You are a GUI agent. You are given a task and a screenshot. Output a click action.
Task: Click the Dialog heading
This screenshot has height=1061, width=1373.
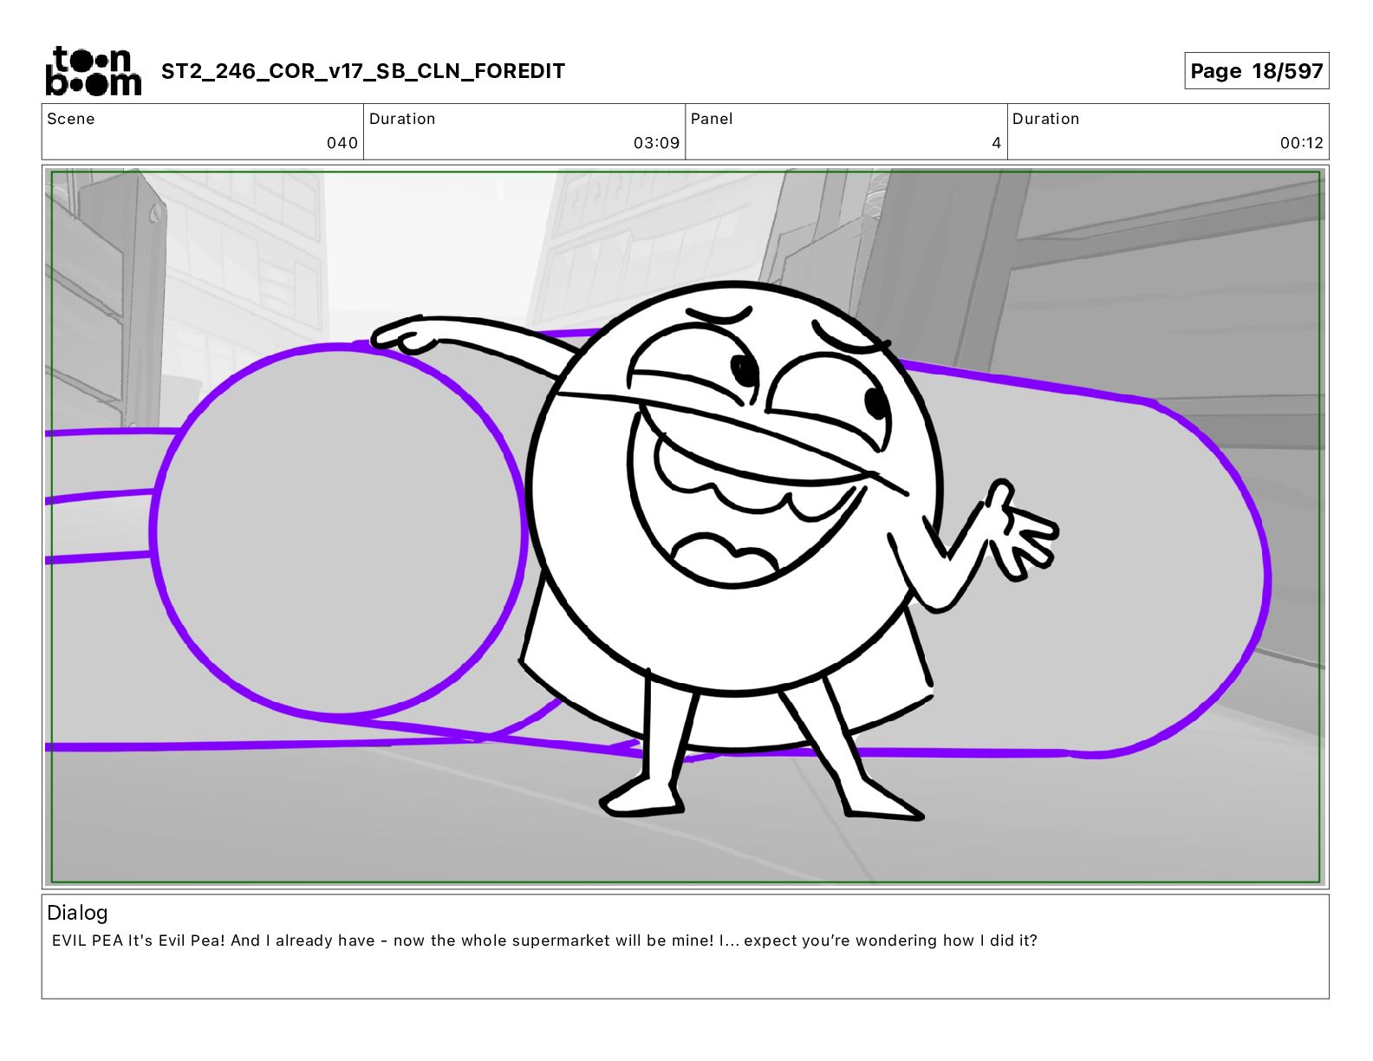(77, 913)
